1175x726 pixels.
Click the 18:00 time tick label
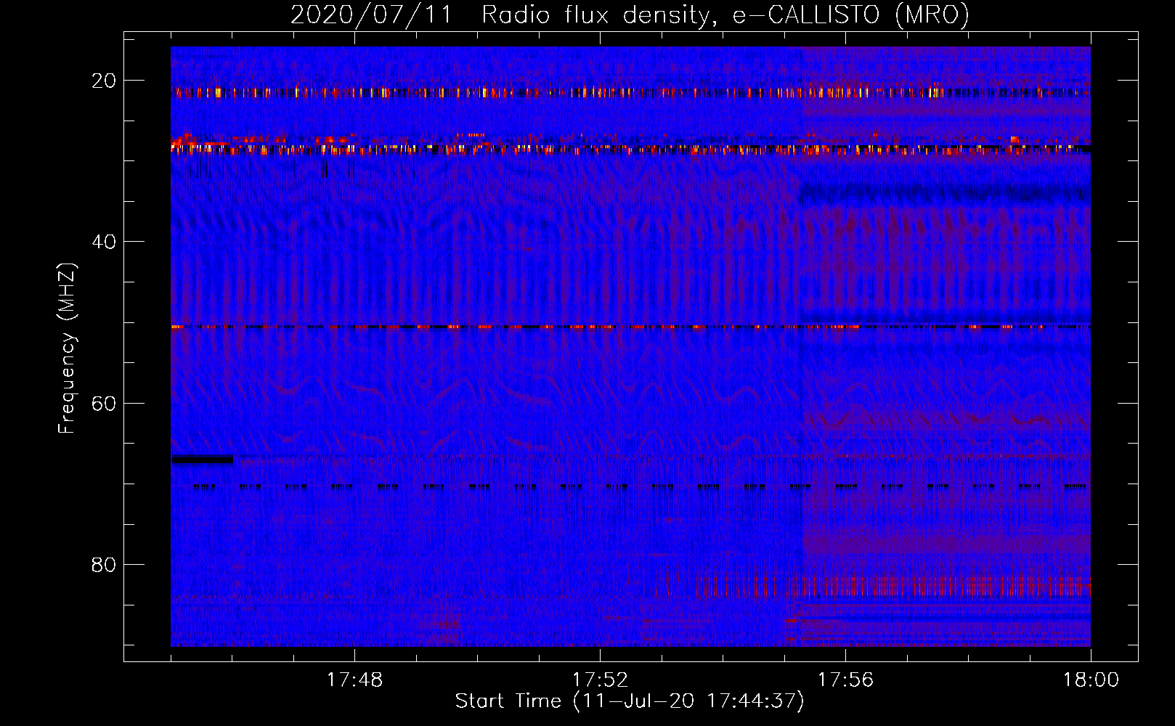pyautogui.click(x=1091, y=680)
